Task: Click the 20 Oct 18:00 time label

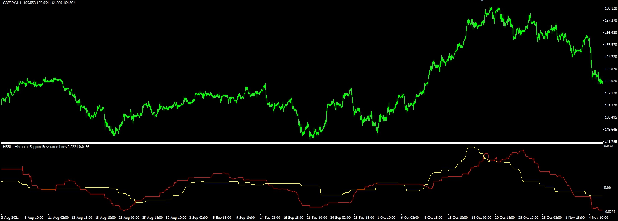Action: (x=505, y=218)
